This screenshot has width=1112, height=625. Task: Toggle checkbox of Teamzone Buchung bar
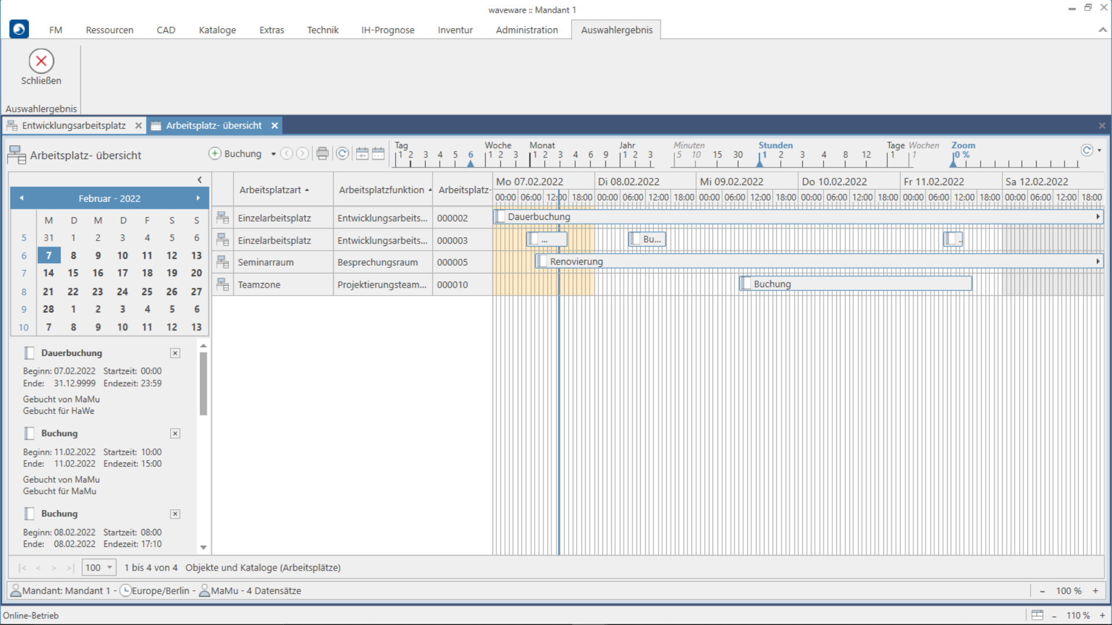point(746,284)
